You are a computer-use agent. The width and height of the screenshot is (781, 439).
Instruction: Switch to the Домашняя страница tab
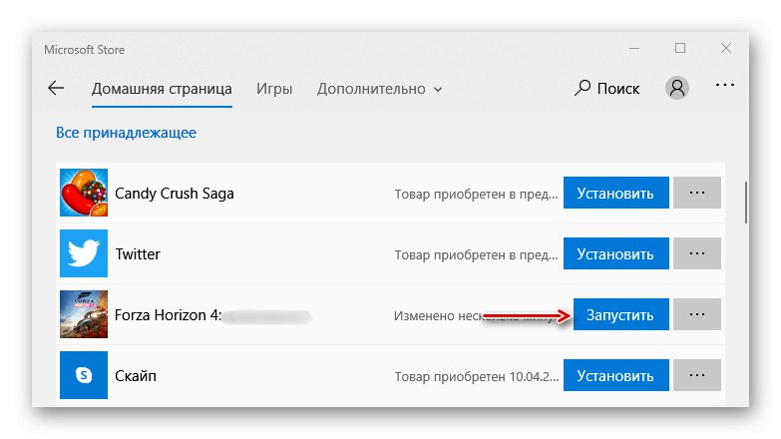point(162,88)
